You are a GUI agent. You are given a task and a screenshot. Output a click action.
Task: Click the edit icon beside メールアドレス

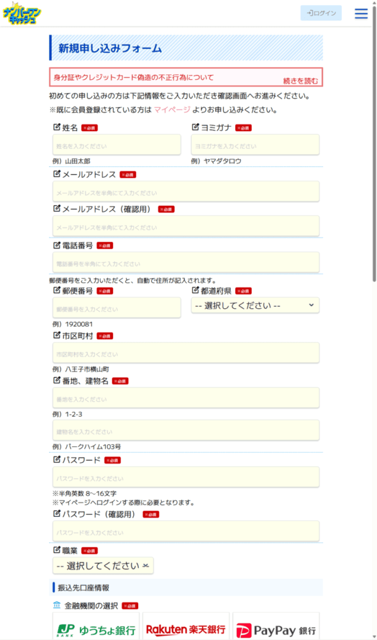57,174
